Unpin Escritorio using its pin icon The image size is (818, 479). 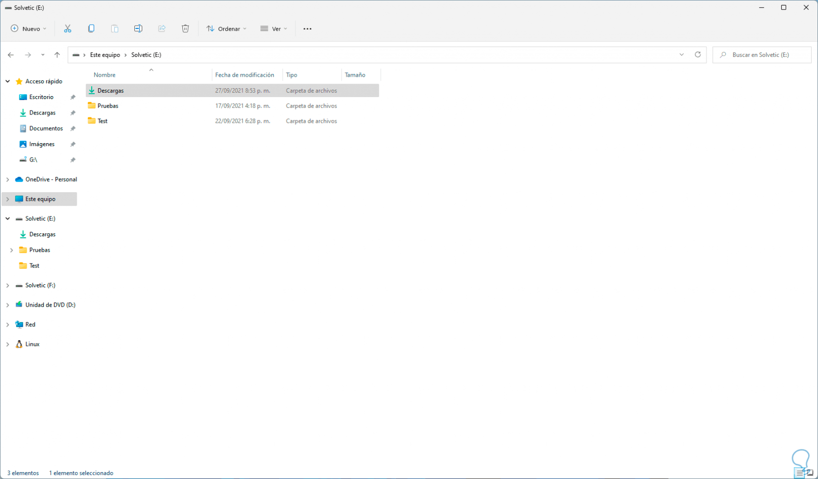tap(73, 97)
